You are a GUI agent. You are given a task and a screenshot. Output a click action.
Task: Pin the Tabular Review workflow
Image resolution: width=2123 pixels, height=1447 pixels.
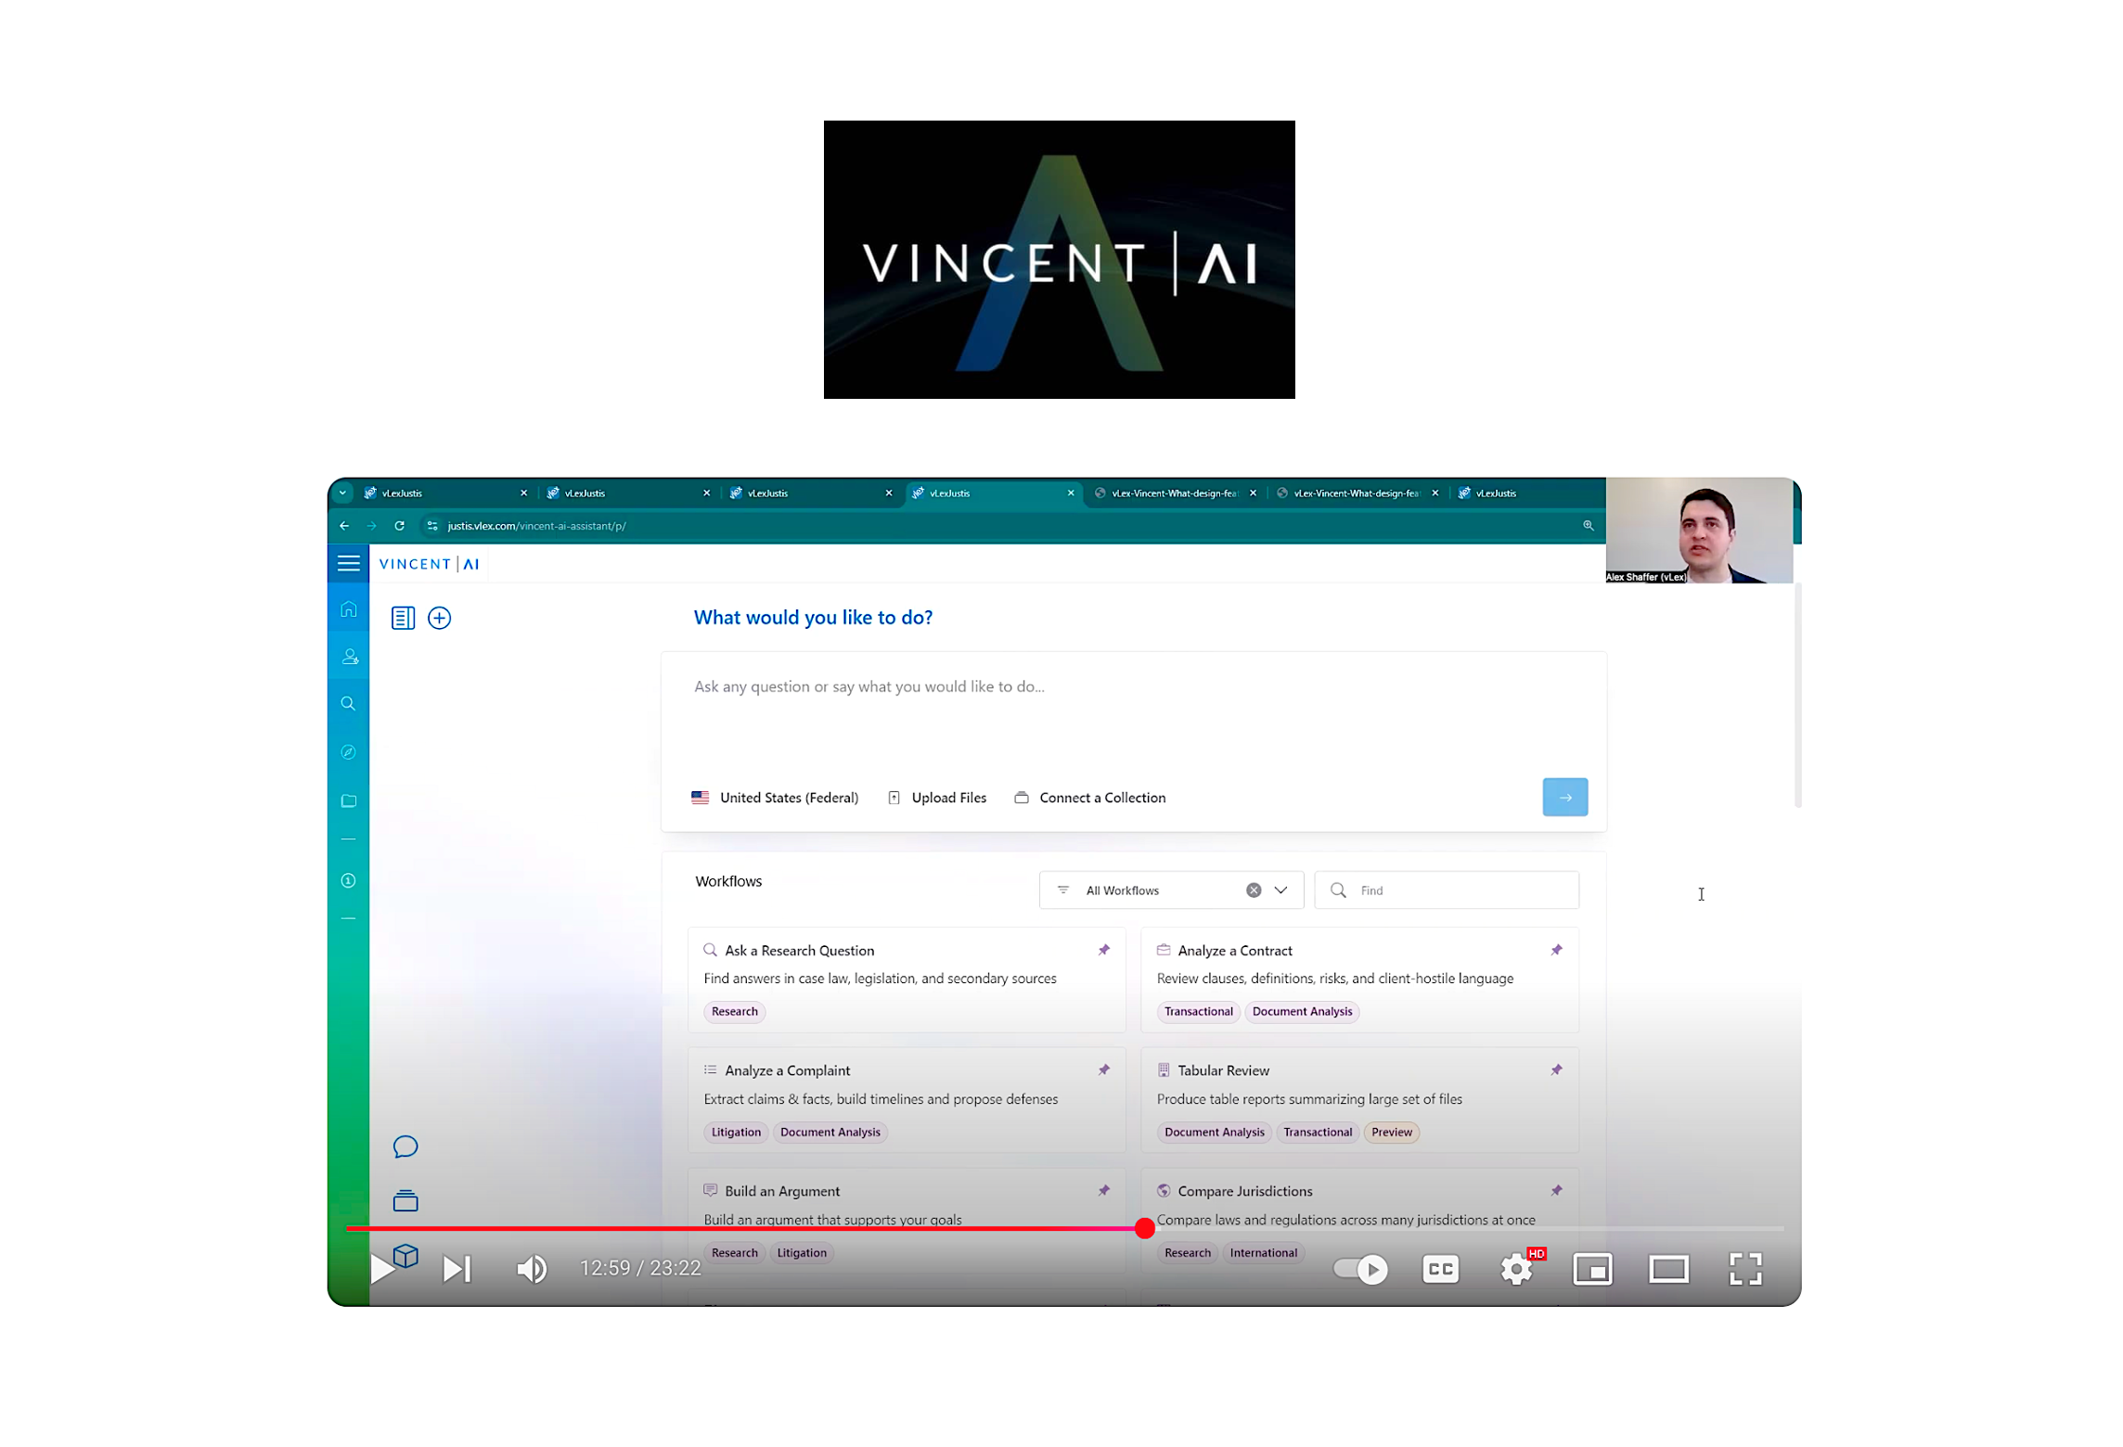[1557, 1071]
